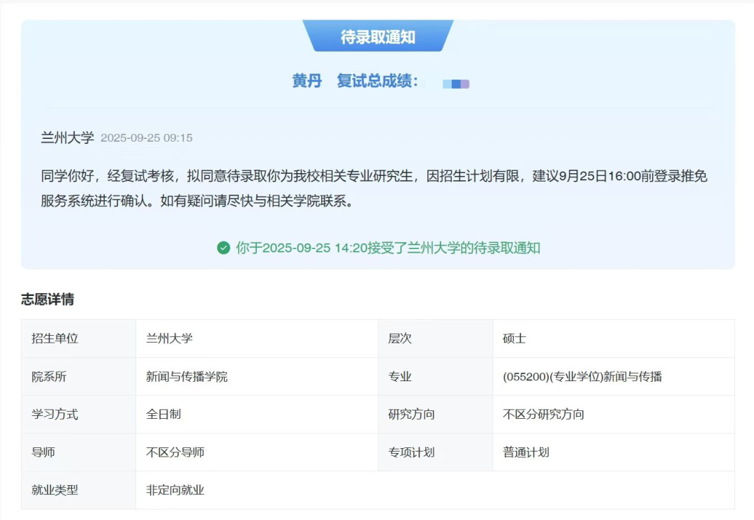Select the 非定向就业 employment type value
Image resolution: width=754 pixels, height=520 pixels.
[175, 490]
